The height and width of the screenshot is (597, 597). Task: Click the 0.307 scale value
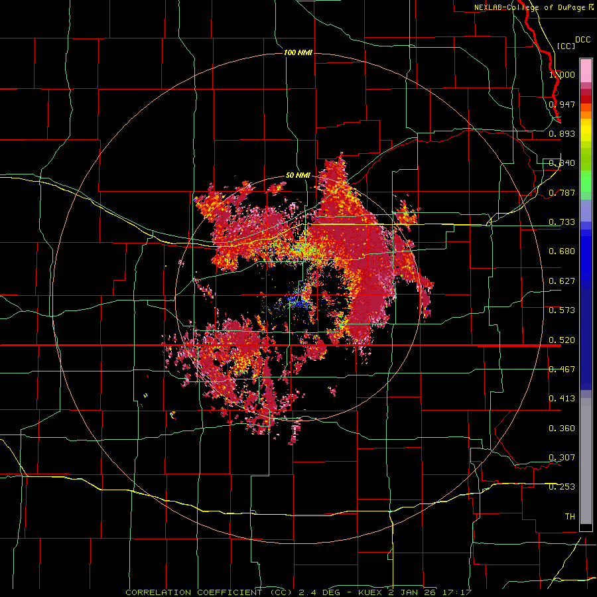[x=562, y=458]
